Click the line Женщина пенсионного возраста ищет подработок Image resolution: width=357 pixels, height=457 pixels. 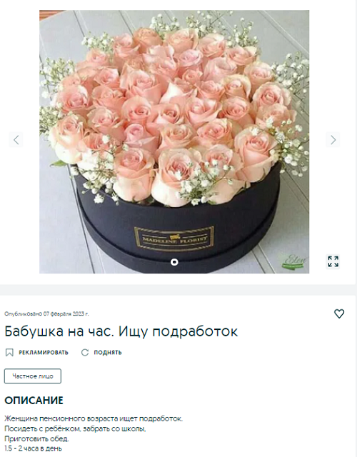[x=94, y=419]
